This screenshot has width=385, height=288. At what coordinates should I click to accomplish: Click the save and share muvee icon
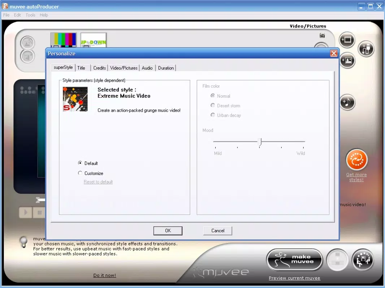click(363, 260)
